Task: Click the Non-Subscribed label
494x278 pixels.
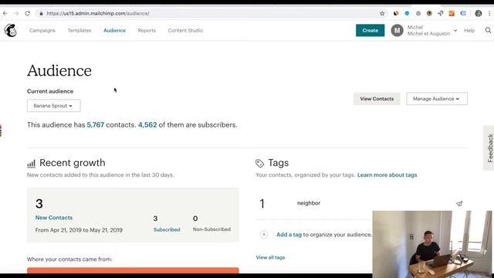Action: [211, 229]
